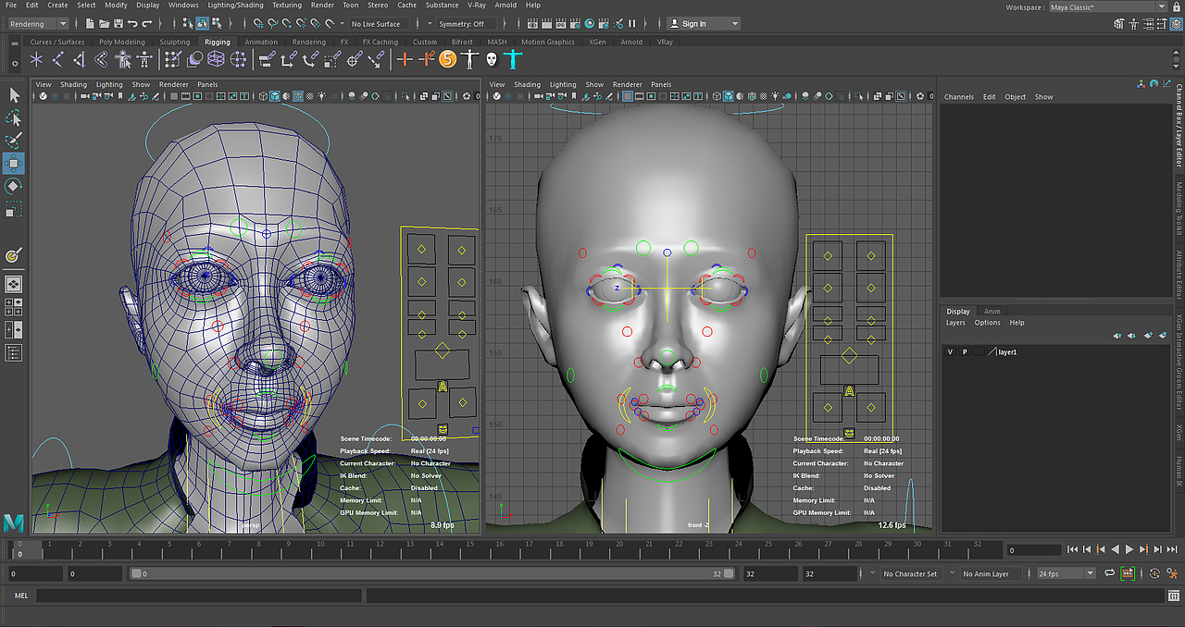Select the Move tool in the left toolbox
1185x627 pixels.
click(14, 164)
